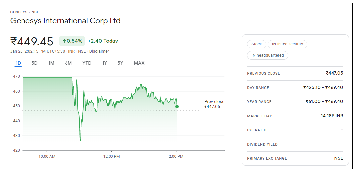
Task: Click the 470 y-axis label
Action: [x=17, y=76]
